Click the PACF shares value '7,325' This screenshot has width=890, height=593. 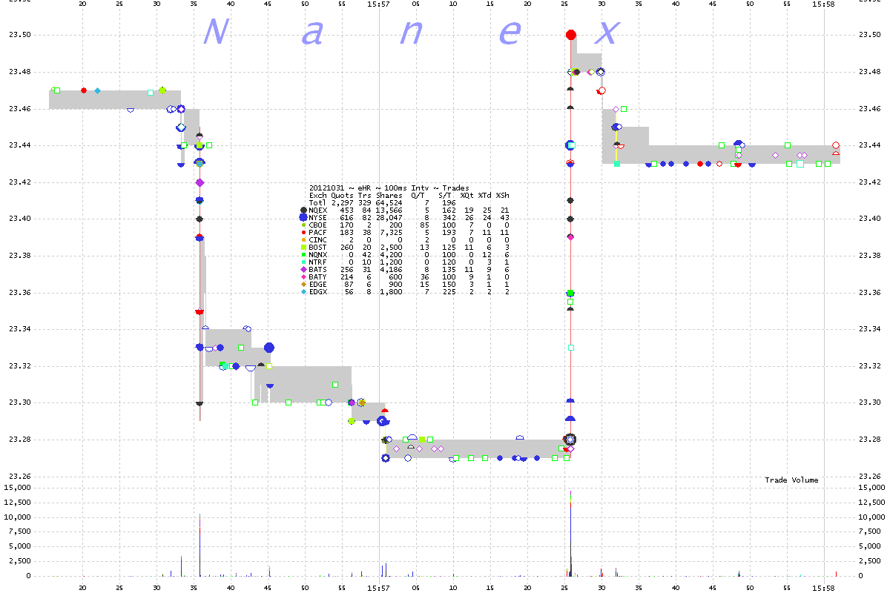pos(390,233)
